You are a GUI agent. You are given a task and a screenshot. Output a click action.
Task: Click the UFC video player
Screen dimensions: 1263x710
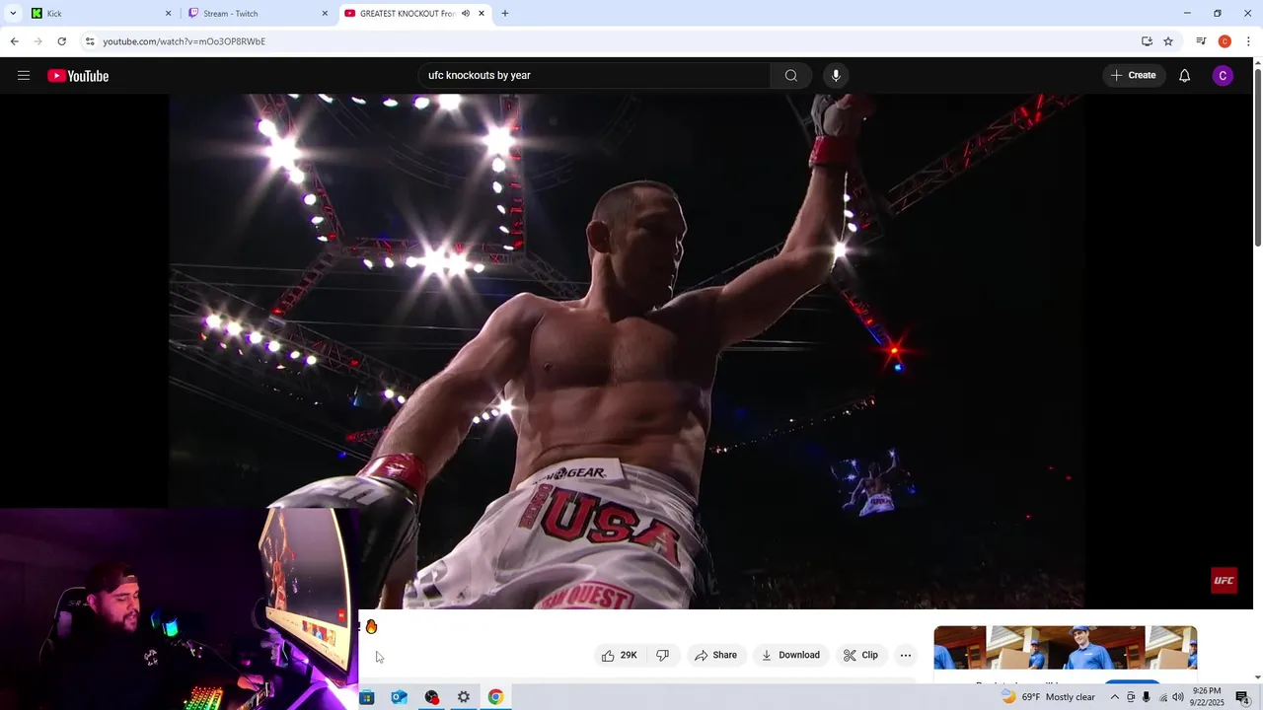pyautogui.click(x=627, y=351)
